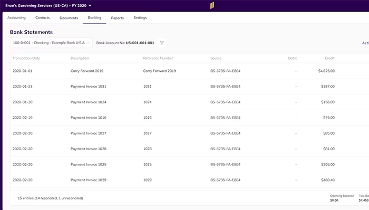Click the $75.00 credit amount
This screenshot has width=369, height=210.
pyautogui.click(x=329, y=118)
